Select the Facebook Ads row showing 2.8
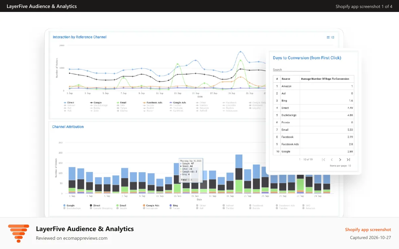 pyautogui.click(x=314, y=144)
